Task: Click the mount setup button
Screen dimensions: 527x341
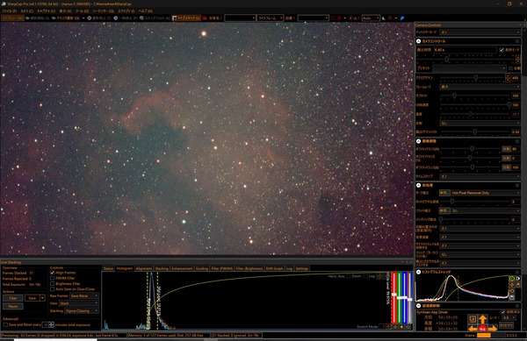Action: [x=506, y=325]
